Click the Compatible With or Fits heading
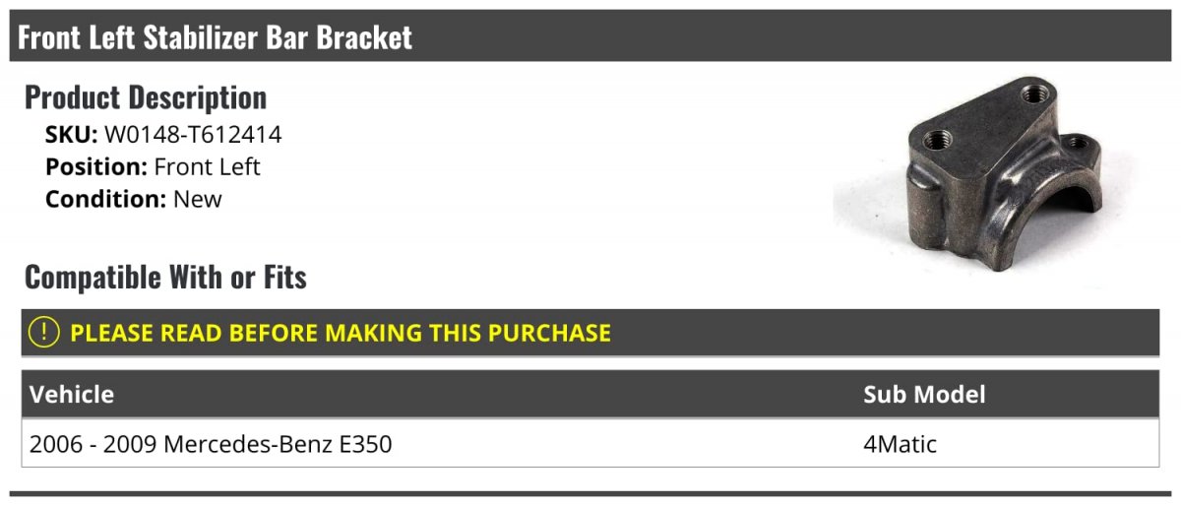 point(165,278)
